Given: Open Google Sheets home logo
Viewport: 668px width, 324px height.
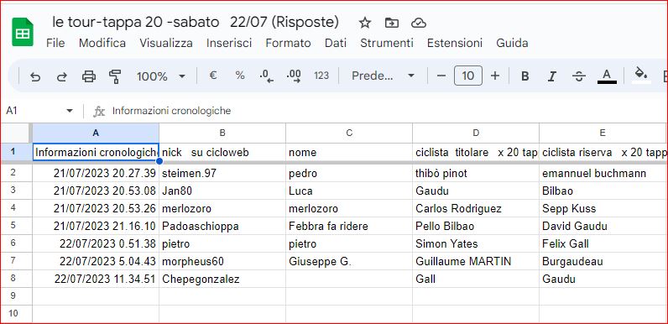Looking at the screenshot, I should (23, 32).
